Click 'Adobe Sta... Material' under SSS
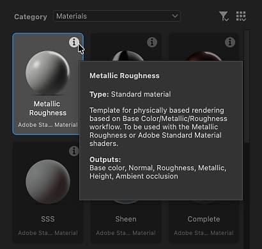The height and width of the screenshot is (249, 262). coord(48,233)
